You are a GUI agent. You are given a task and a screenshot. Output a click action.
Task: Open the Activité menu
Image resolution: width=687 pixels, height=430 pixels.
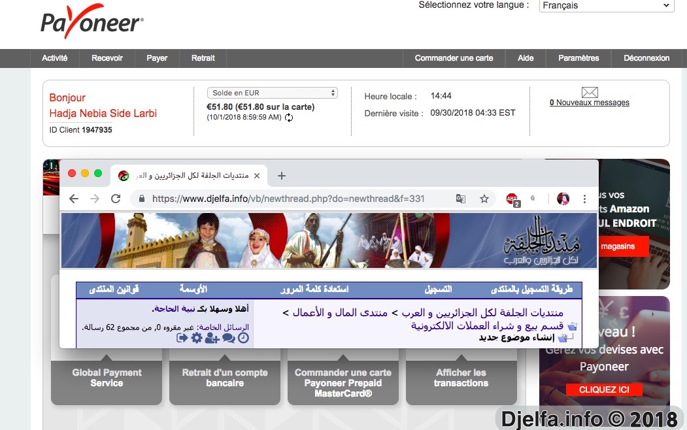pyautogui.click(x=55, y=58)
